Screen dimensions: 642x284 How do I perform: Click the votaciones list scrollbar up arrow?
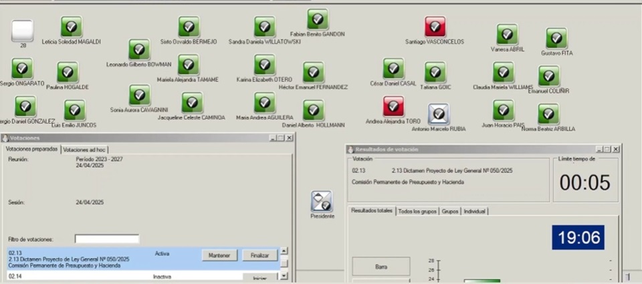coord(285,251)
